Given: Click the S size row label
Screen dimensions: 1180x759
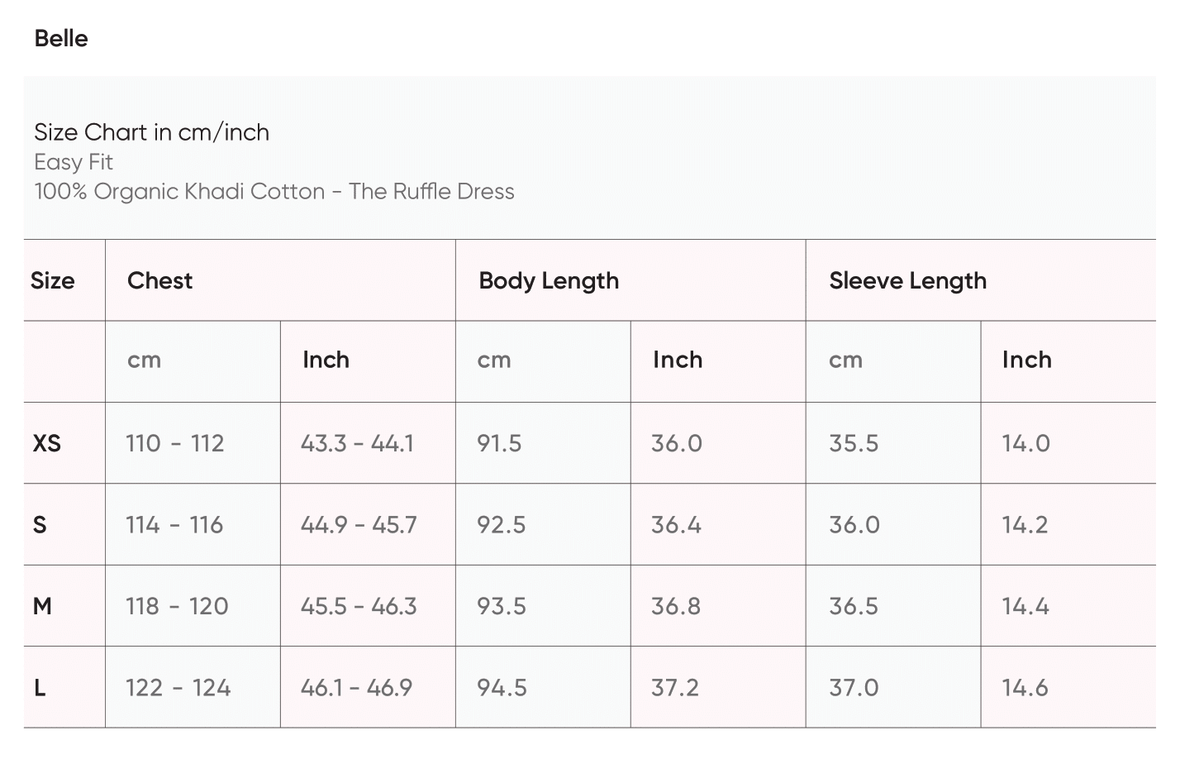Looking at the screenshot, I should (x=40, y=524).
